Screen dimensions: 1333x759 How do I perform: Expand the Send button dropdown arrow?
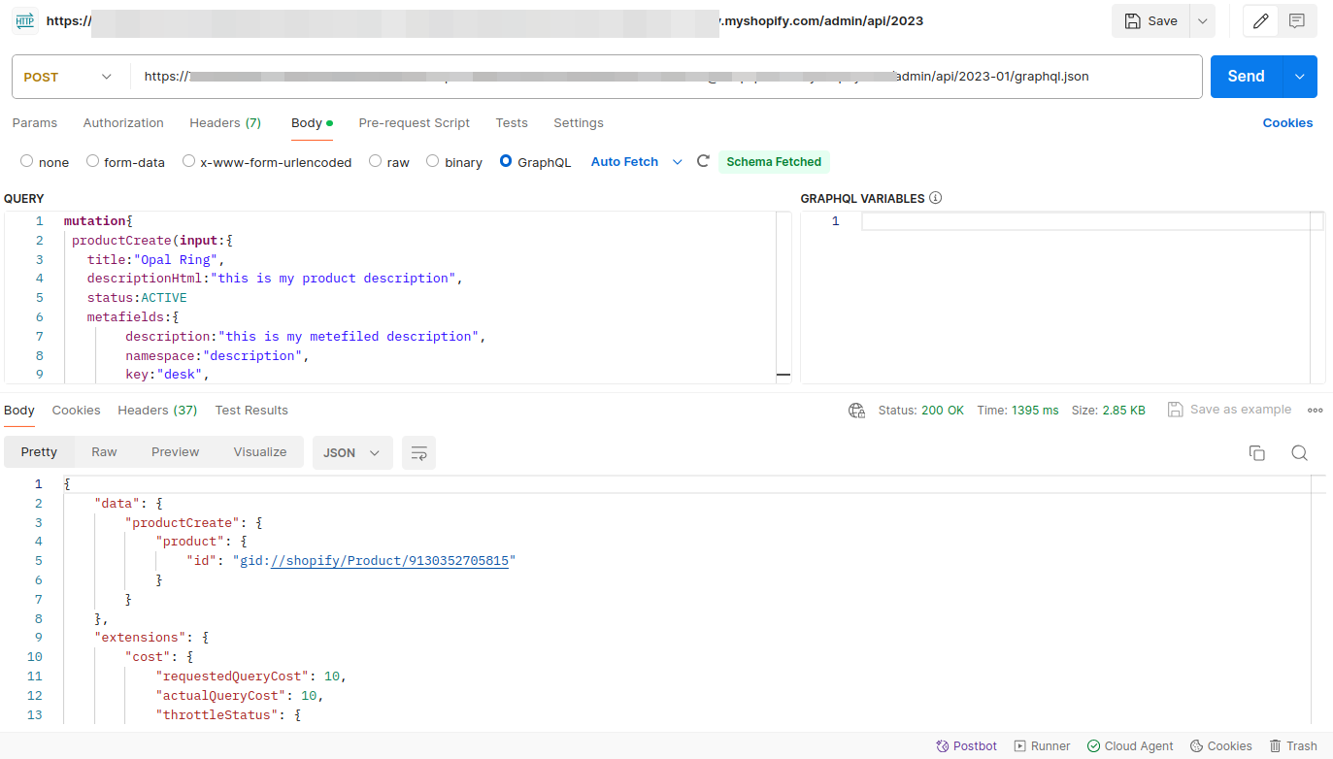(x=1300, y=77)
